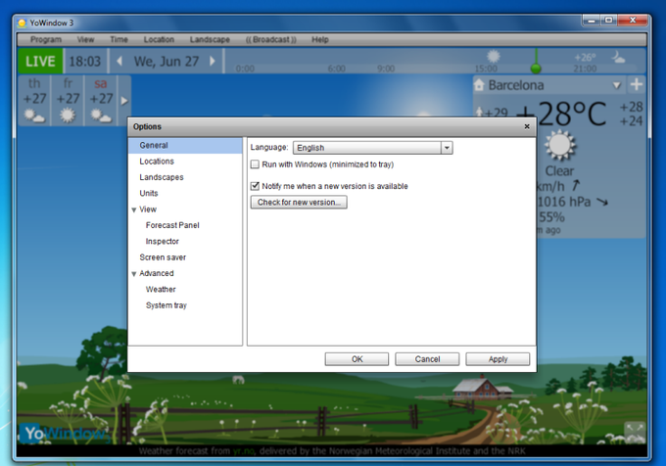Open the Program menu
Viewport: 666px width, 466px height.
pos(46,39)
